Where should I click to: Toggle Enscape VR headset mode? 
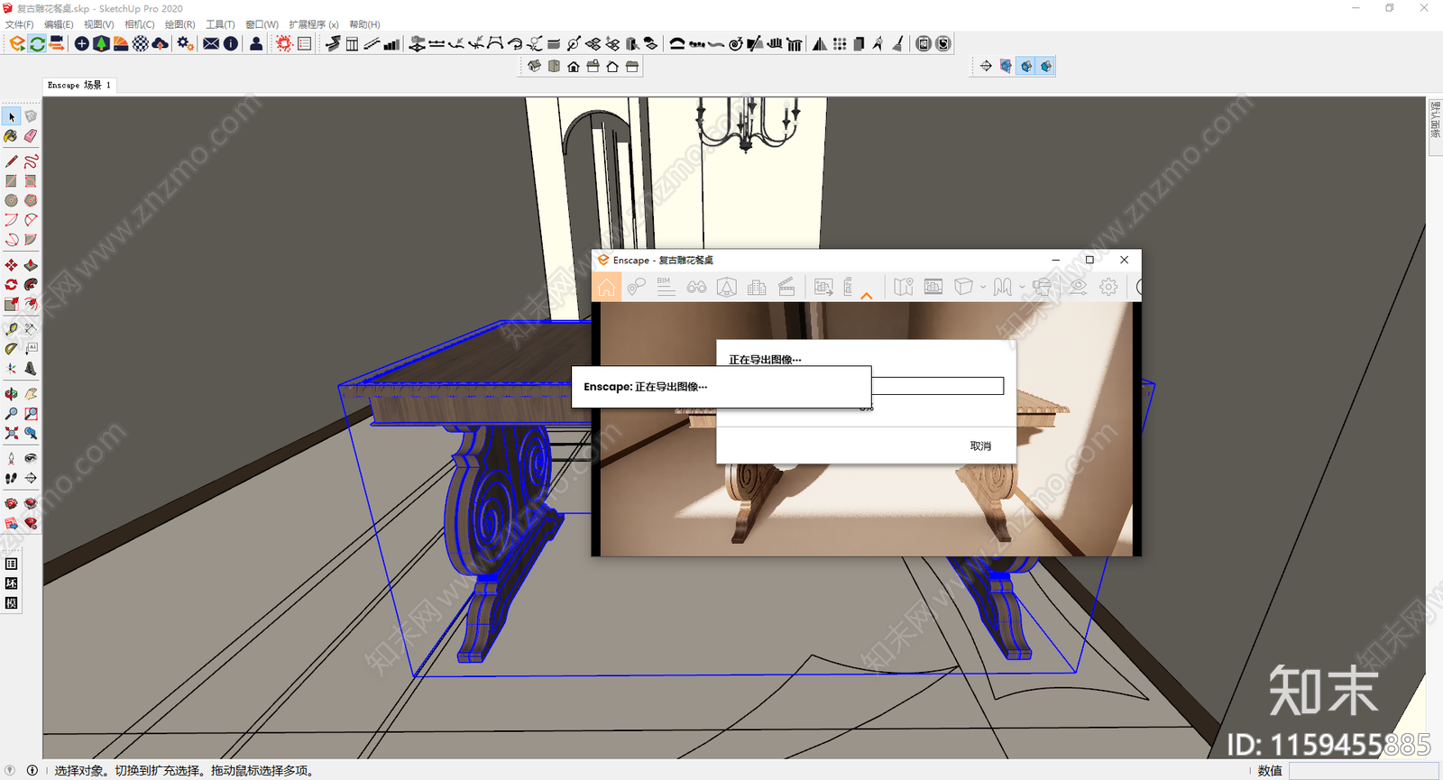point(1042,287)
